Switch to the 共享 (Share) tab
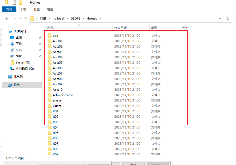This screenshot has height=165, width=236. 37,10
